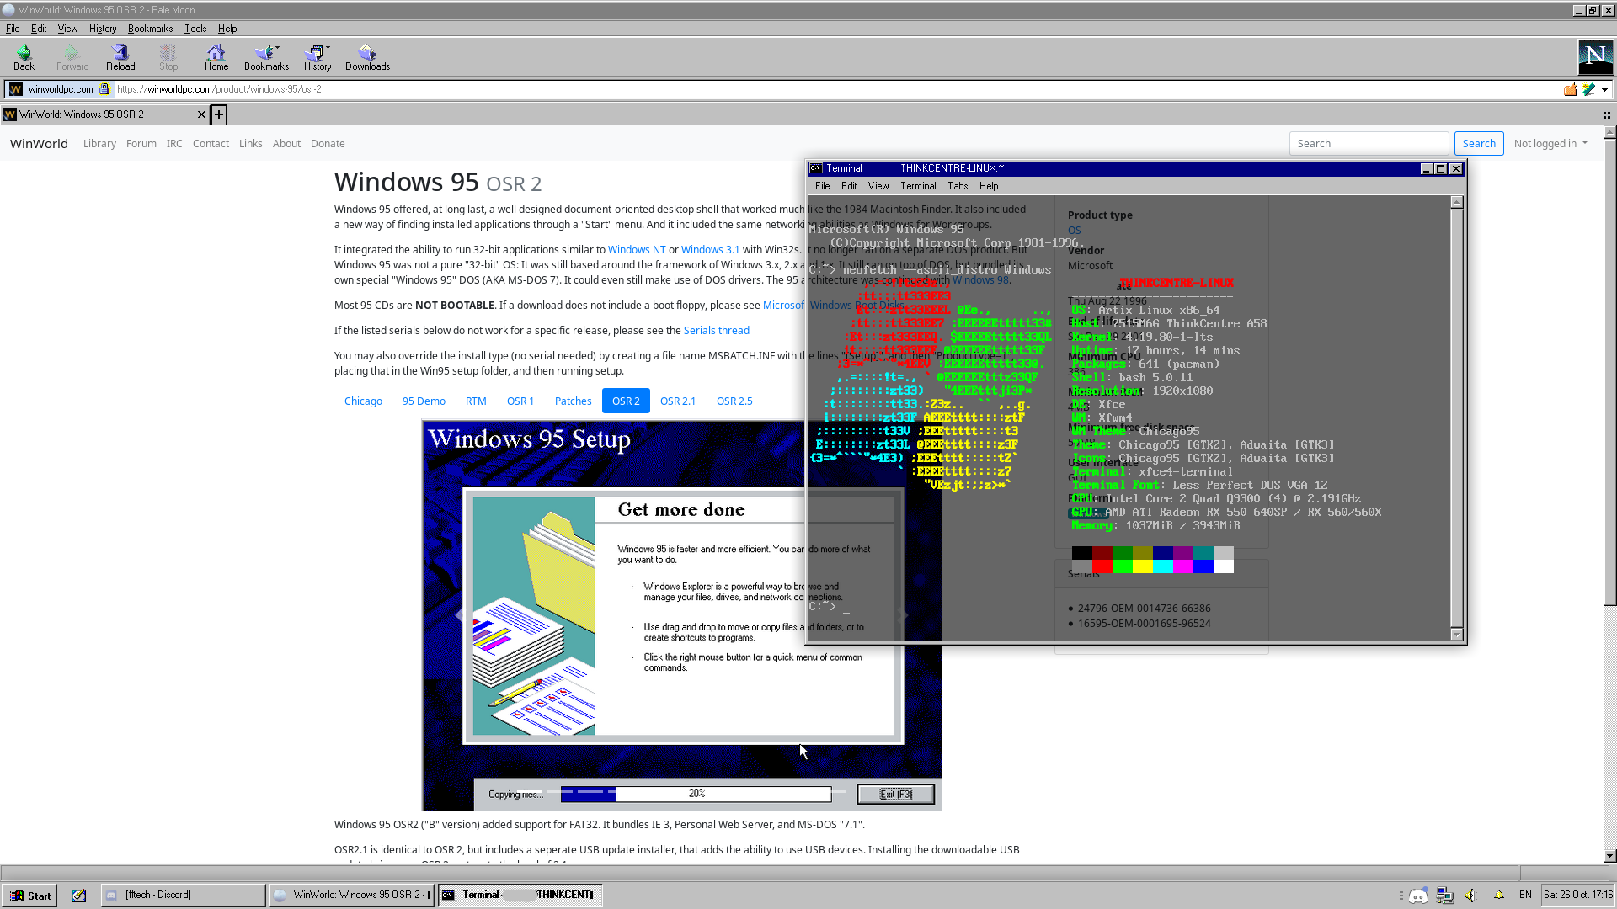Switch to the Chicago release tab
The image size is (1617, 909).
(x=363, y=401)
